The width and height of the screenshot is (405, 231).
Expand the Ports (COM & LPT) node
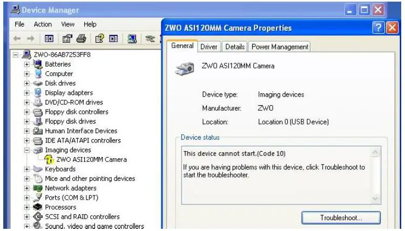pos(26,198)
